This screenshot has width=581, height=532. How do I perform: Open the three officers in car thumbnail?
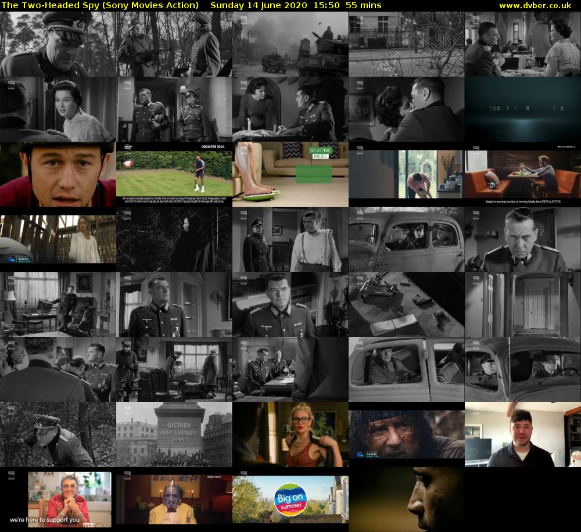407,239
